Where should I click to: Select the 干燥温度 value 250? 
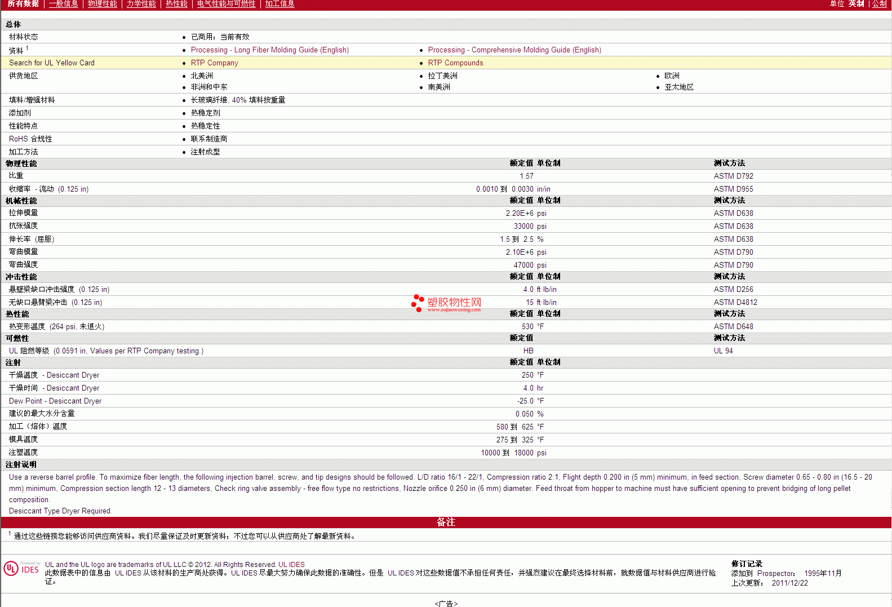[527, 375]
